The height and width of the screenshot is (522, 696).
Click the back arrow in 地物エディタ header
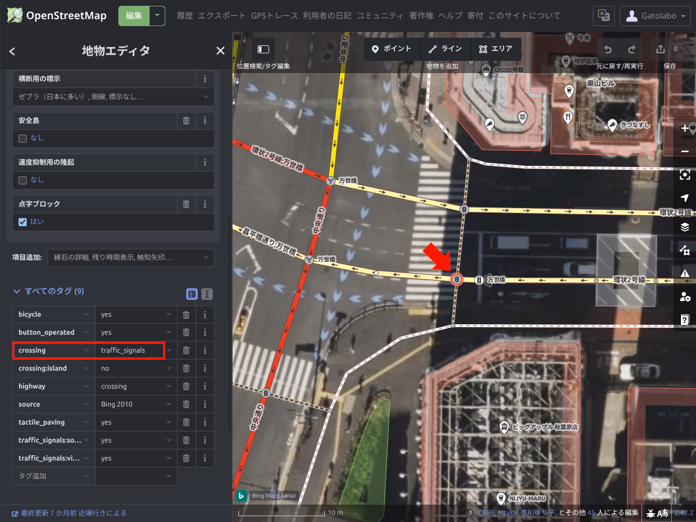(12, 51)
